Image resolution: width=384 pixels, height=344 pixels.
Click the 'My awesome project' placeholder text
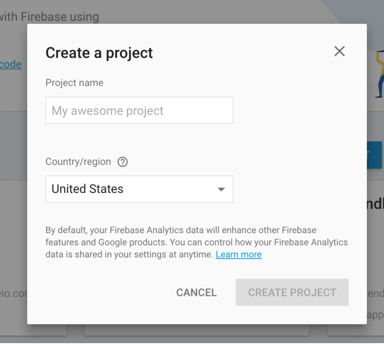coord(108,111)
